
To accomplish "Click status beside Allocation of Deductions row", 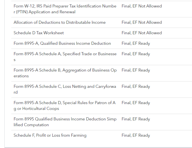I will 142,22.
